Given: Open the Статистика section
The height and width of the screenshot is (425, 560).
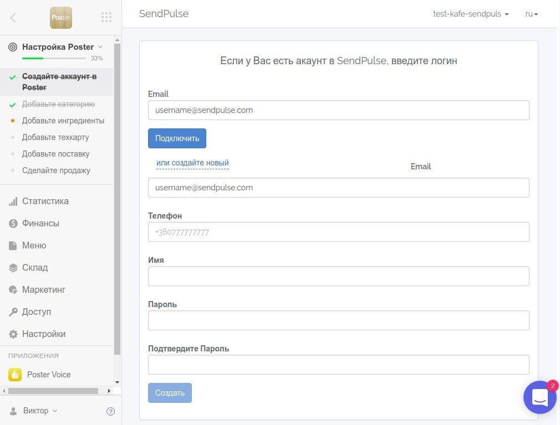Looking at the screenshot, I should (x=45, y=201).
